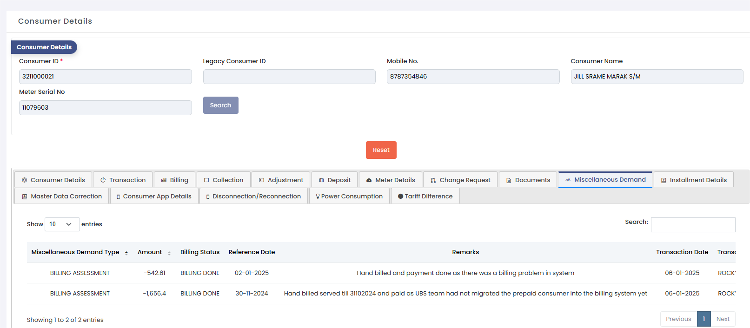Viewport: 750px width, 328px height.
Task: Open the Collection tab
Action: pyautogui.click(x=223, y=180)
